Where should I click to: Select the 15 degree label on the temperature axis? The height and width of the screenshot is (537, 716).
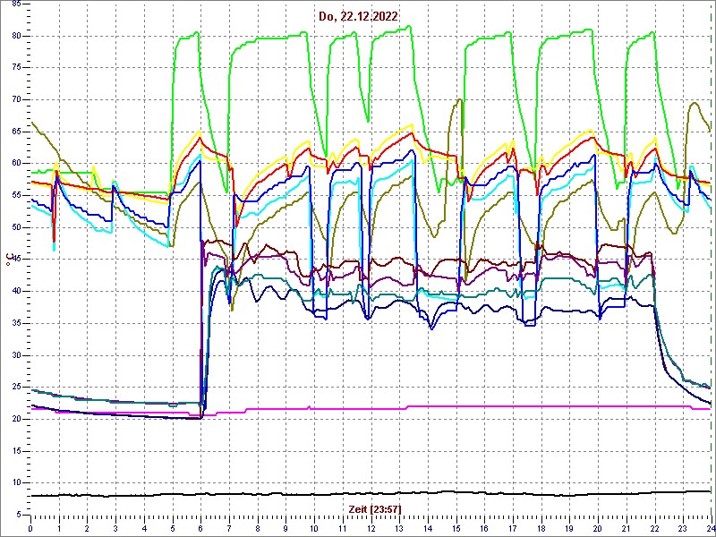(16, 451)
